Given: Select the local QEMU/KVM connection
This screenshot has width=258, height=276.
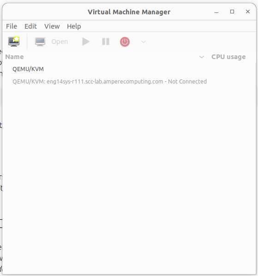Looking at the screenshot, I should 28,69.
